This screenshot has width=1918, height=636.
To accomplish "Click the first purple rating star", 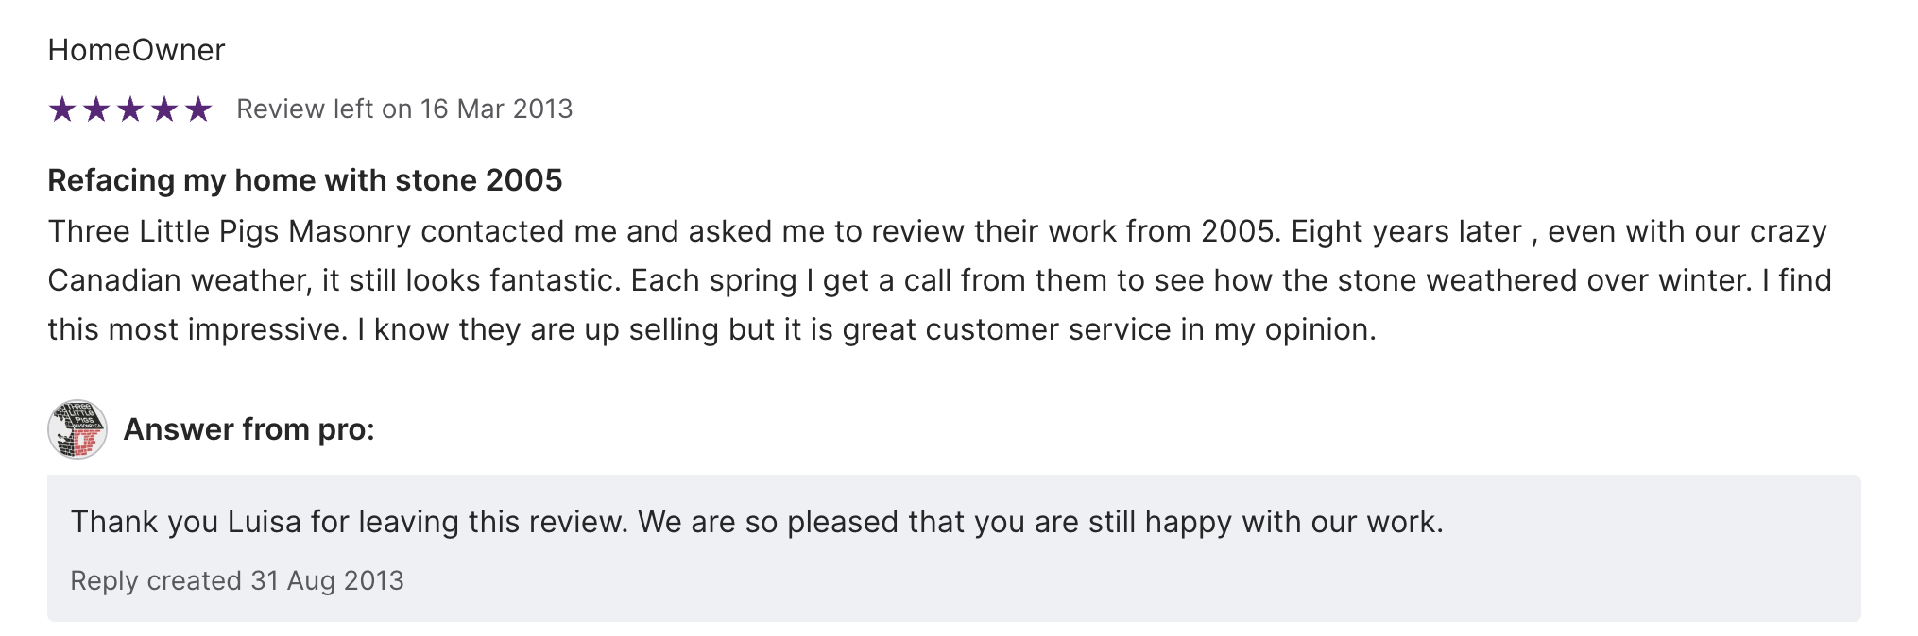I will (62, 109).
